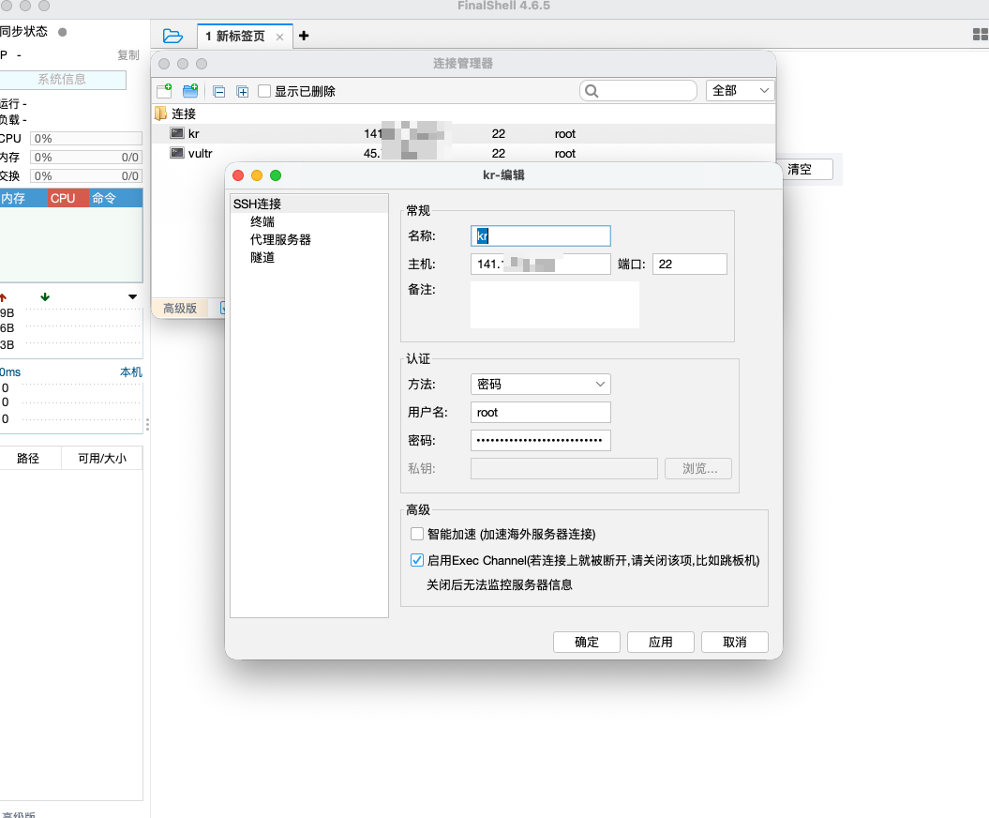989x818 pixels.
Task: Create a new folder in the connection manager
Action: tap(190, 91)
